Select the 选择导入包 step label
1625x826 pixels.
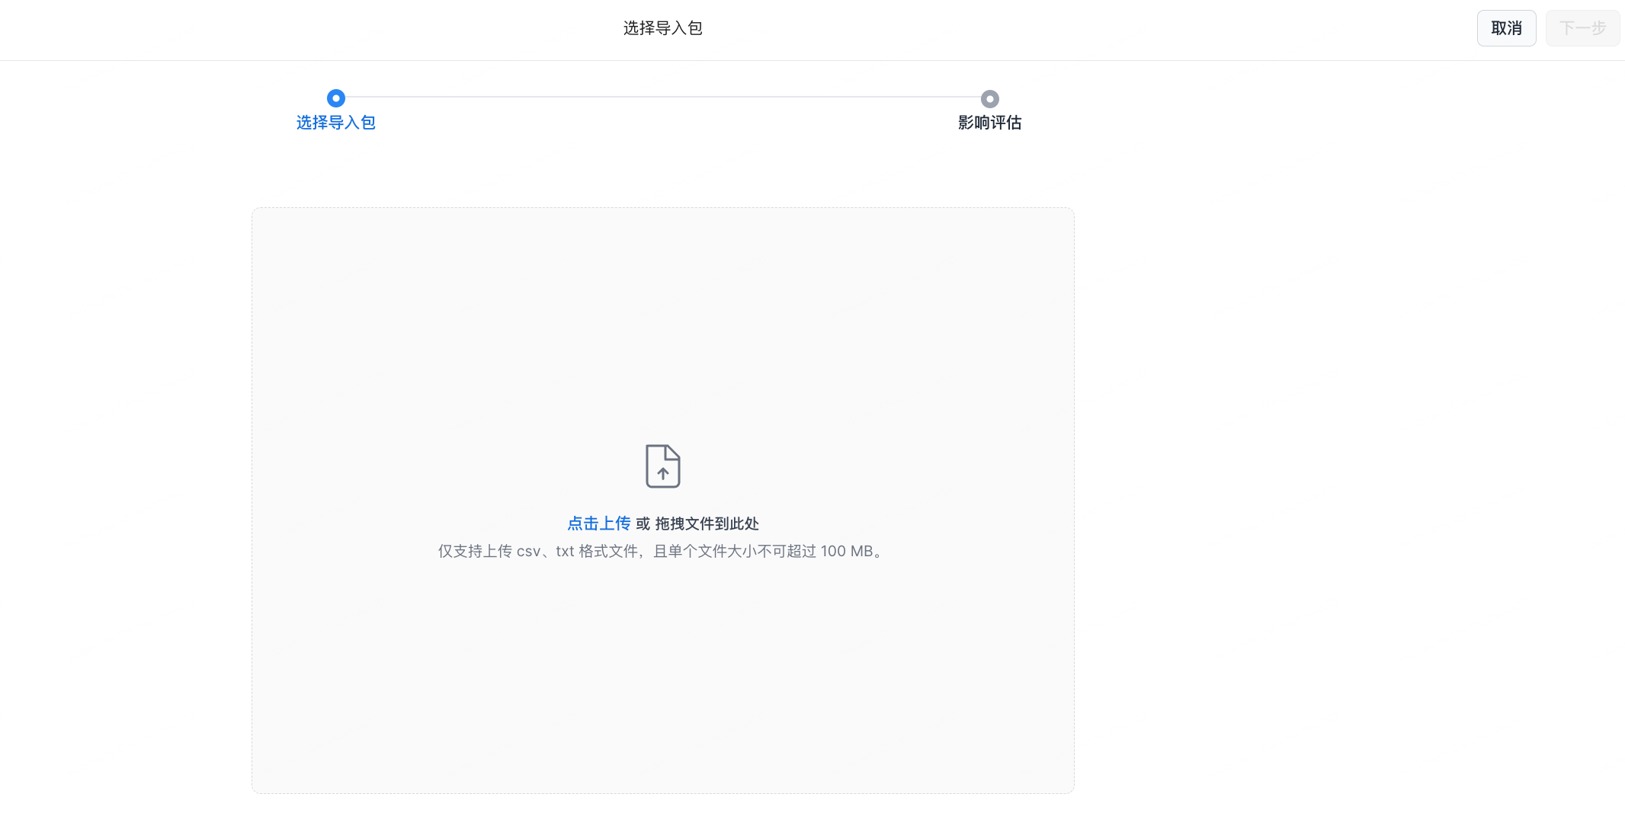click(335, 123)
